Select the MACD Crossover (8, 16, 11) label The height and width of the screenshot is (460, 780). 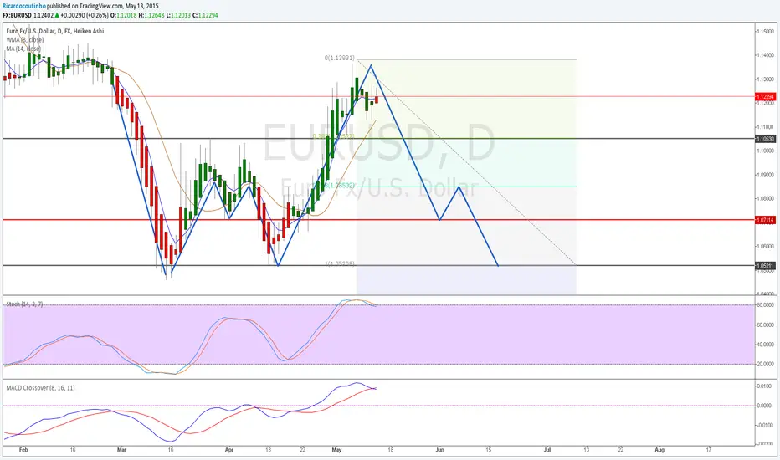tap(40, 388)
